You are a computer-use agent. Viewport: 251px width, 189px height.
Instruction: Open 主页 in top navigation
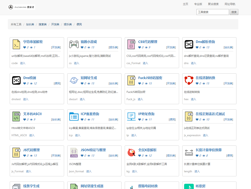[185, 4]
